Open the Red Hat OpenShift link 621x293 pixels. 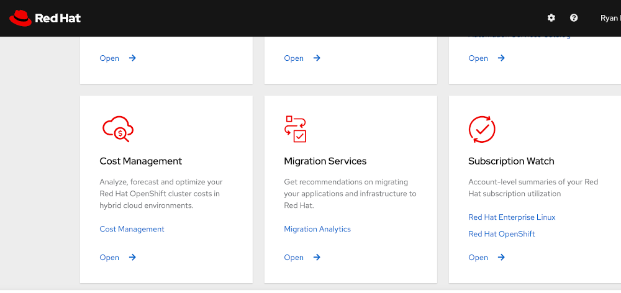tap(501, 234)
